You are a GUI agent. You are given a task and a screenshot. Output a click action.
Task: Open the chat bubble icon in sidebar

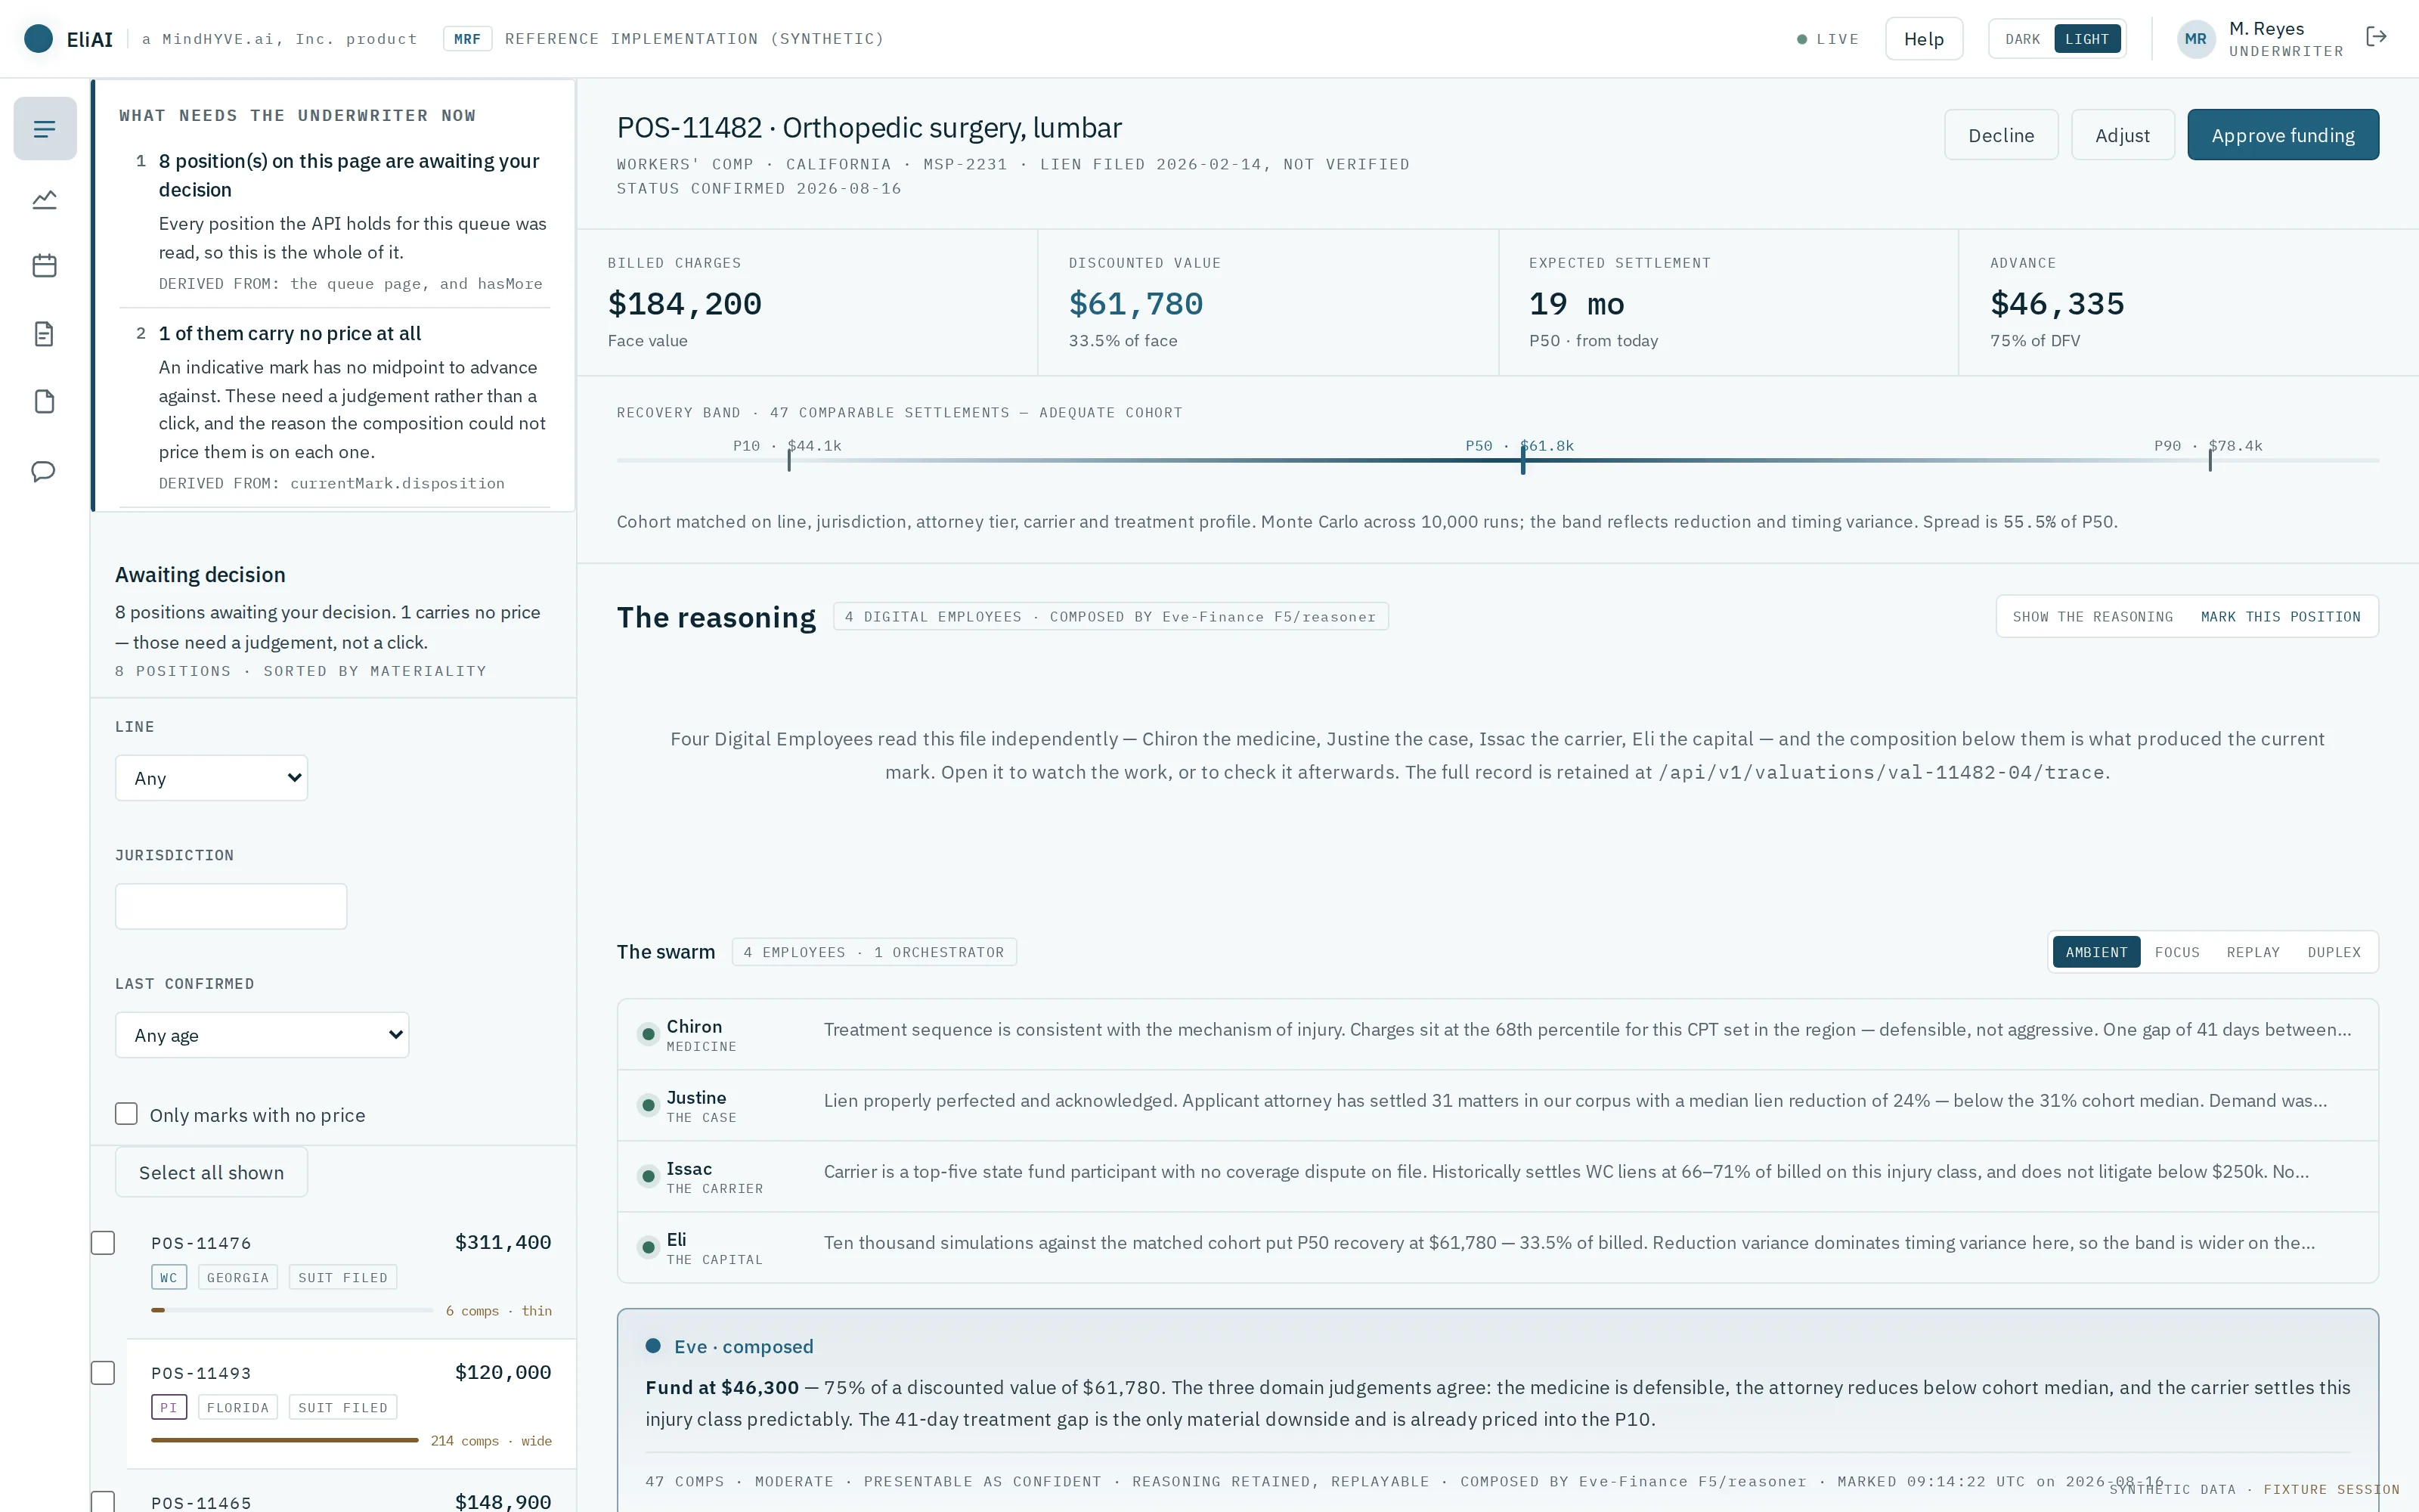point(44,471)
